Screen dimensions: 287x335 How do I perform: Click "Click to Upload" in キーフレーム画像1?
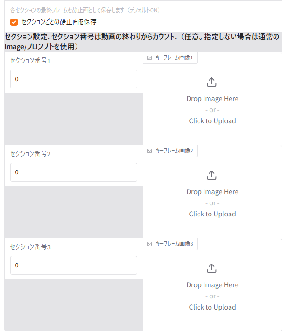[212, 121]
